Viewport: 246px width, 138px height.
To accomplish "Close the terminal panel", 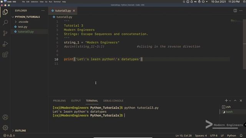I will pos(241,100).
